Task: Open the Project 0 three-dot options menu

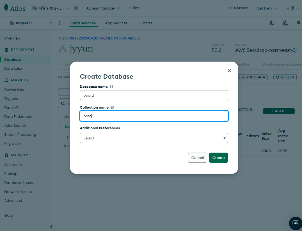Action: [x=59, y=23]
